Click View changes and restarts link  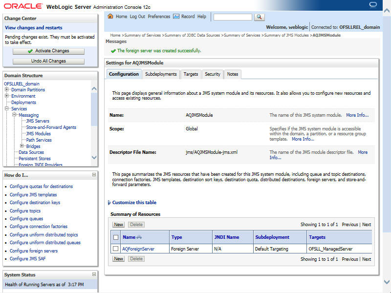pos(33,28)
